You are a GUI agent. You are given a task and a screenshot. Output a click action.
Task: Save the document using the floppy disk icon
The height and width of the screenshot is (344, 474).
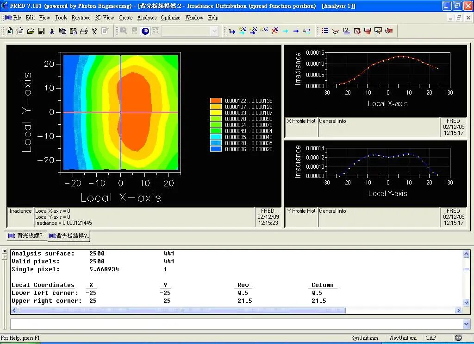point(41,31)
